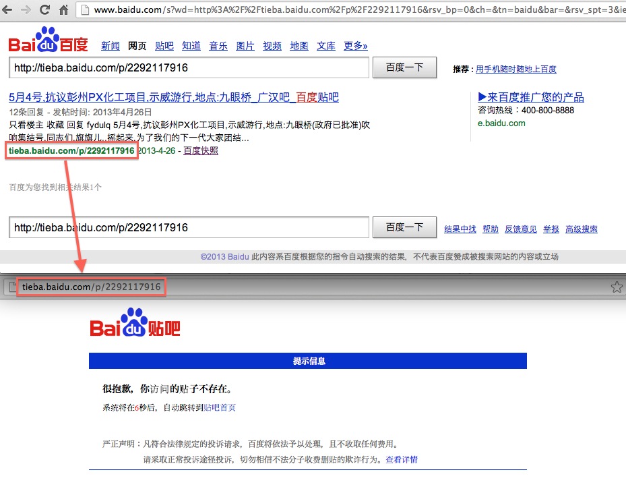The width and height of the screenshot is (626, 495).
Task: Expand the 更多» more link
Action: coord(355,46)
